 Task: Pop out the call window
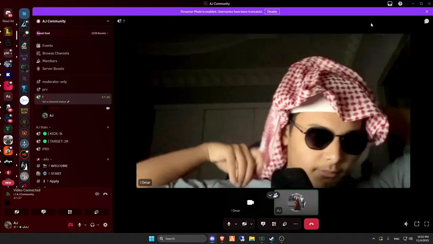[x=417, y=224]
